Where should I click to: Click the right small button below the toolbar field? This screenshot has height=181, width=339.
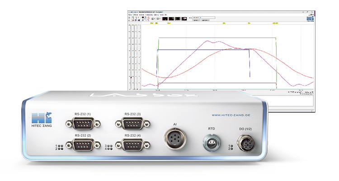(205, 20)
